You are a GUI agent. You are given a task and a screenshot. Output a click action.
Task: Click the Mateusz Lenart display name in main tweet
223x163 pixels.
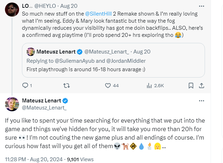41,100
